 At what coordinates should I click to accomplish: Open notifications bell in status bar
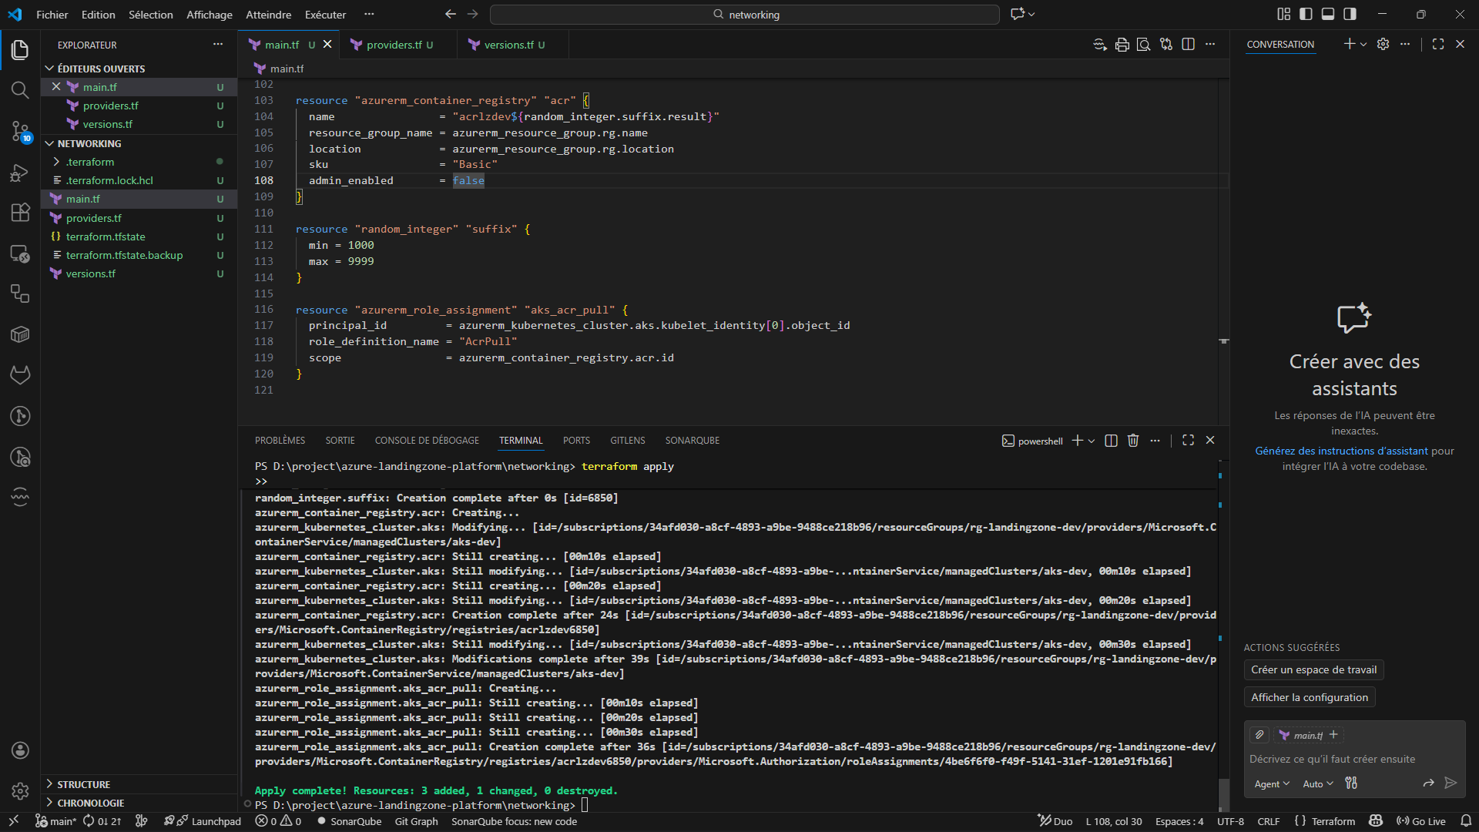tap(1466, 821)
